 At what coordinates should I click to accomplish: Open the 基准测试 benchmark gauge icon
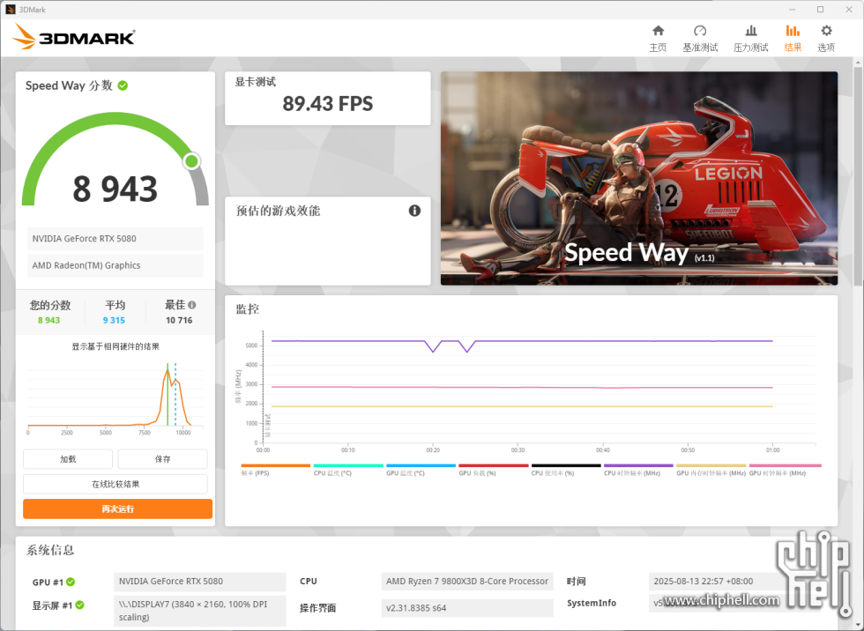[700, 31]
